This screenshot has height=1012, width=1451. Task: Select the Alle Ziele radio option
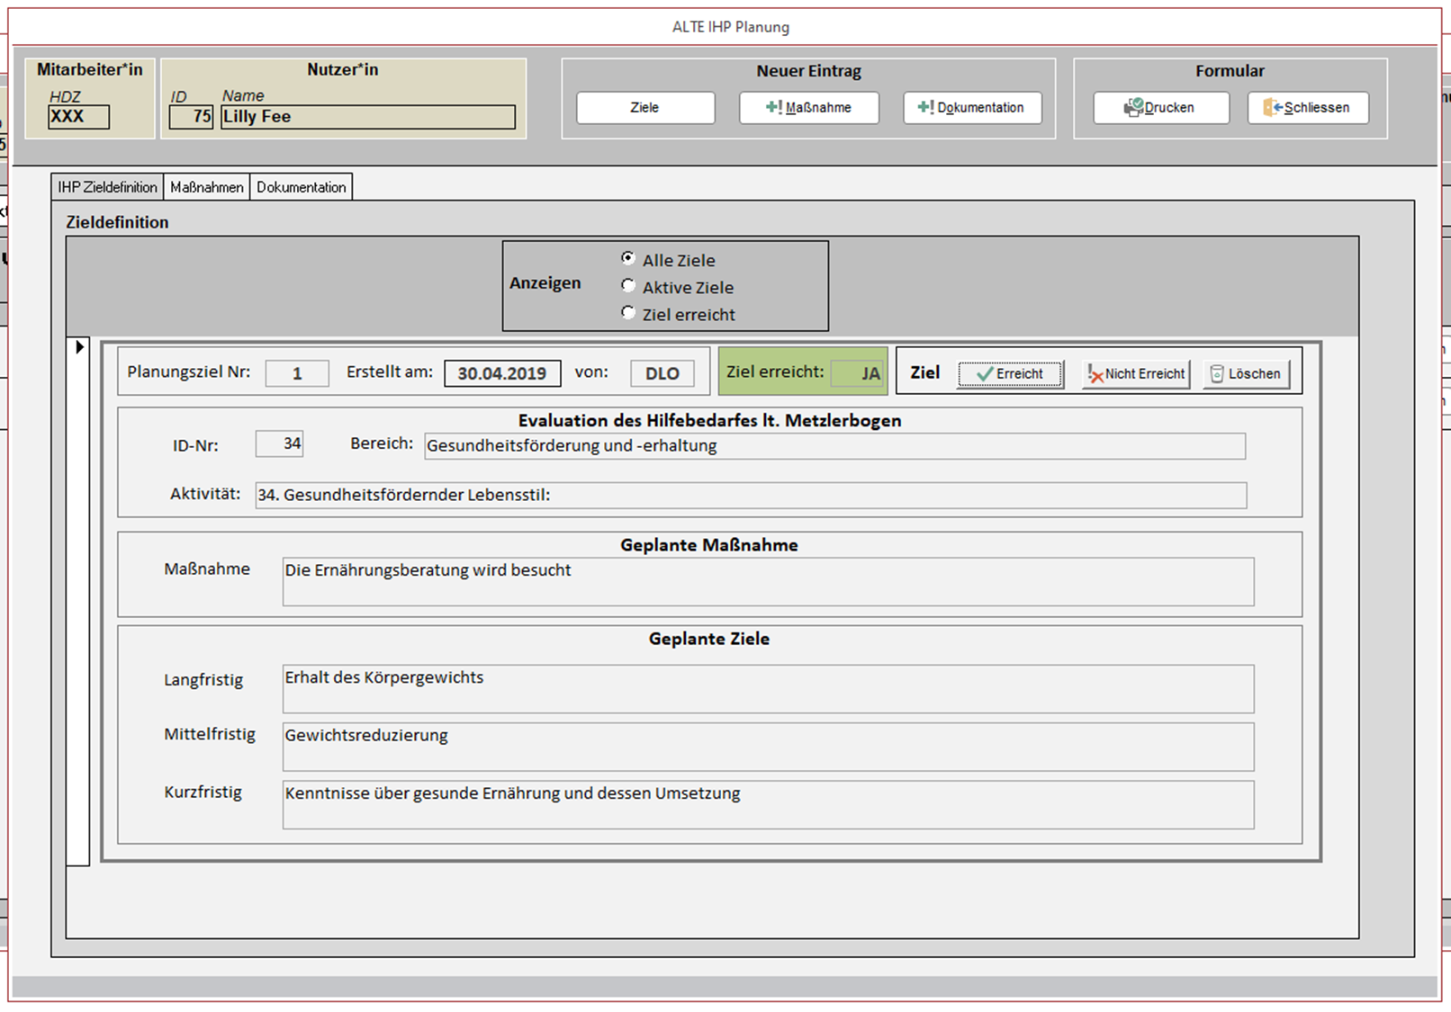[x=628, y=258]
